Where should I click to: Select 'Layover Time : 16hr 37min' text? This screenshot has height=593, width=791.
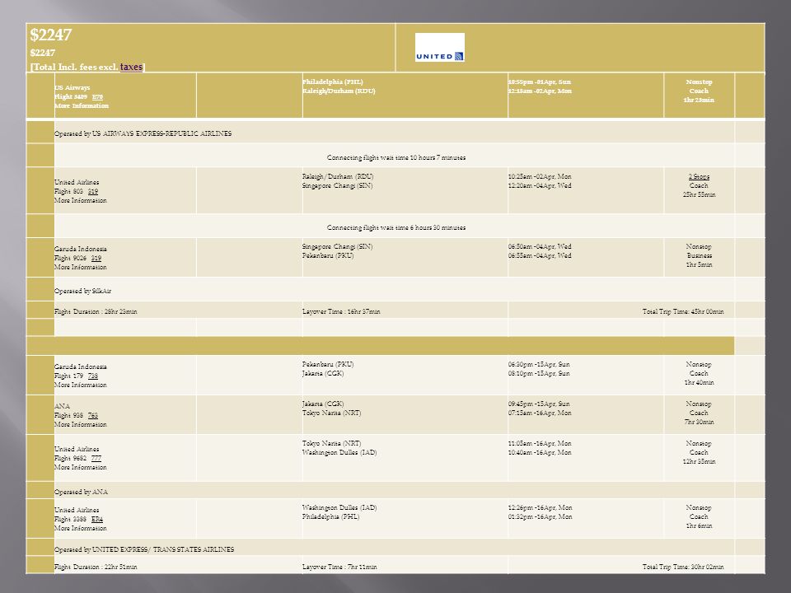341,312
